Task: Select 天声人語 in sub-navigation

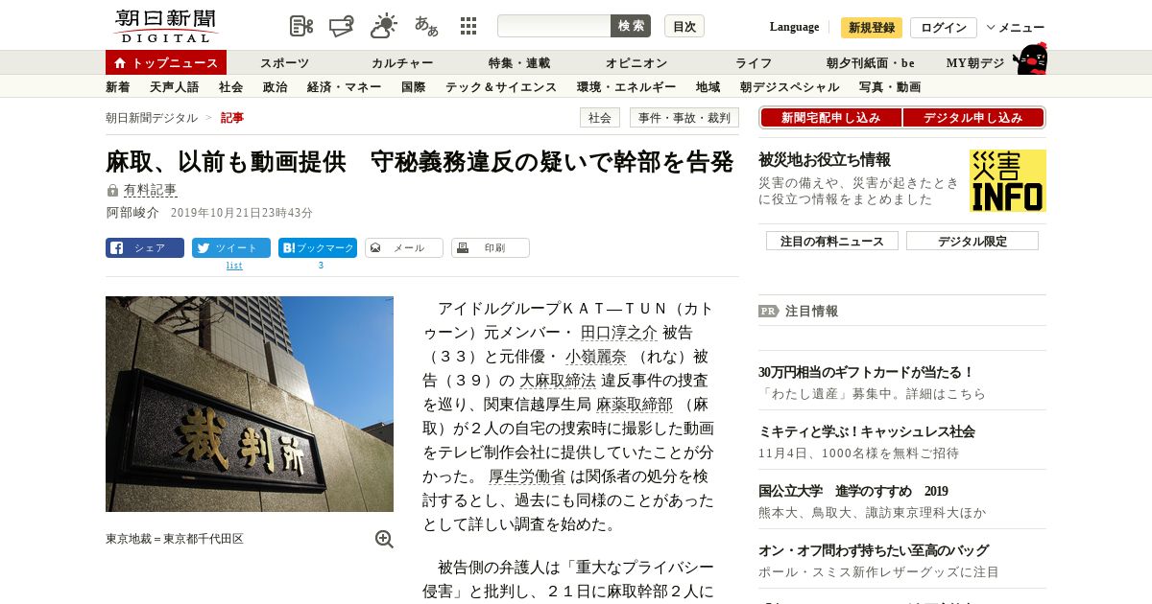Action: 175,87
